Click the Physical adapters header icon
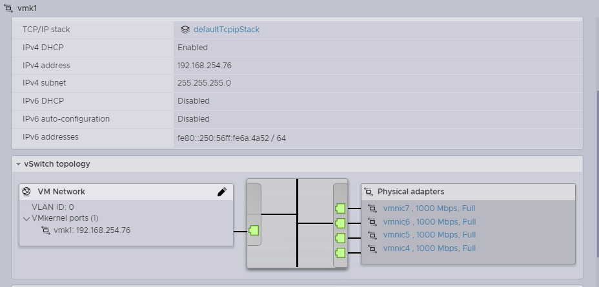Screen dimensions: 599x287 [x=369, y=192]
